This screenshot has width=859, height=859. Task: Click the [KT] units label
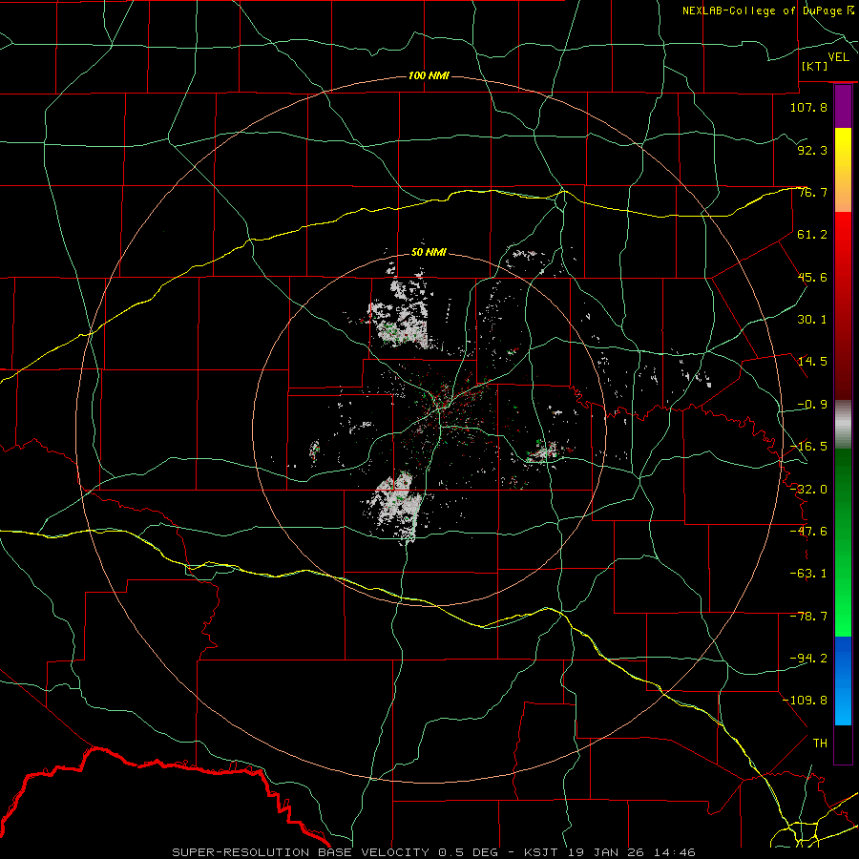pos(815,66)
